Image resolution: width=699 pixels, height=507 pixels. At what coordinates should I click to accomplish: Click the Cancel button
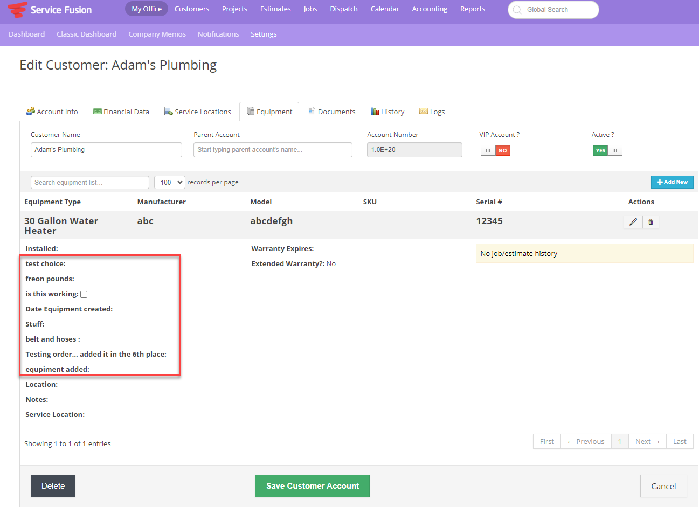(x=663, y=486)
